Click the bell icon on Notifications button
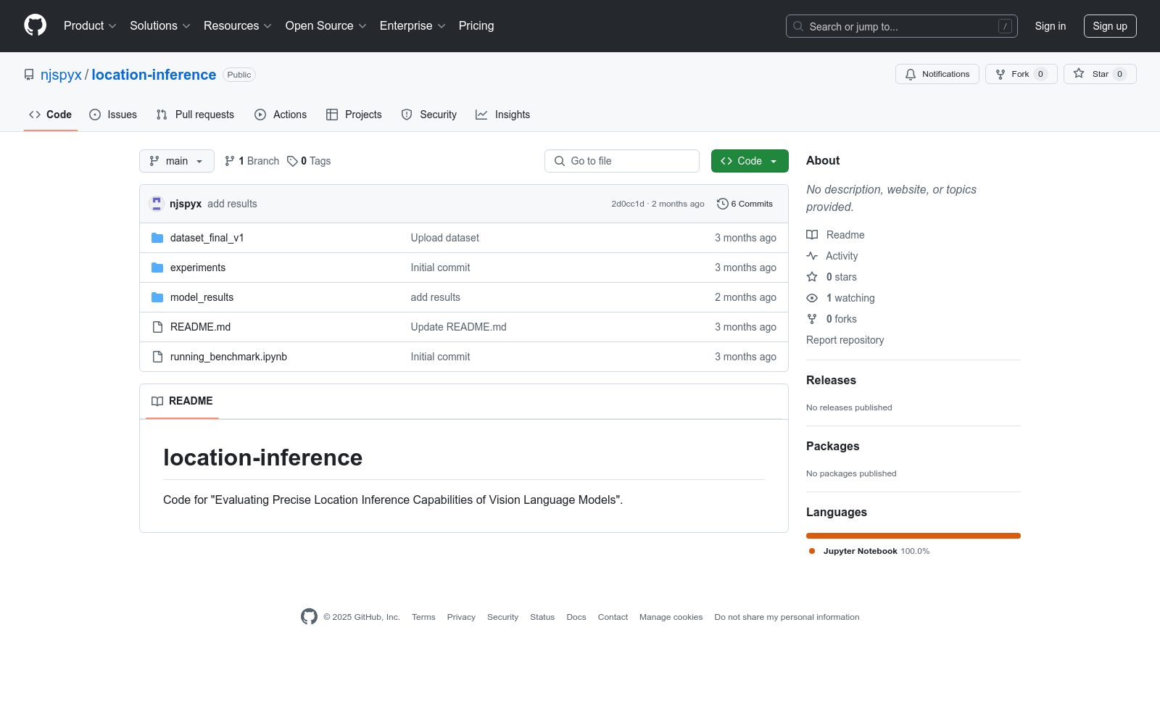The height and width of the screenshot is (725, 1160). (x=911, y=74)
